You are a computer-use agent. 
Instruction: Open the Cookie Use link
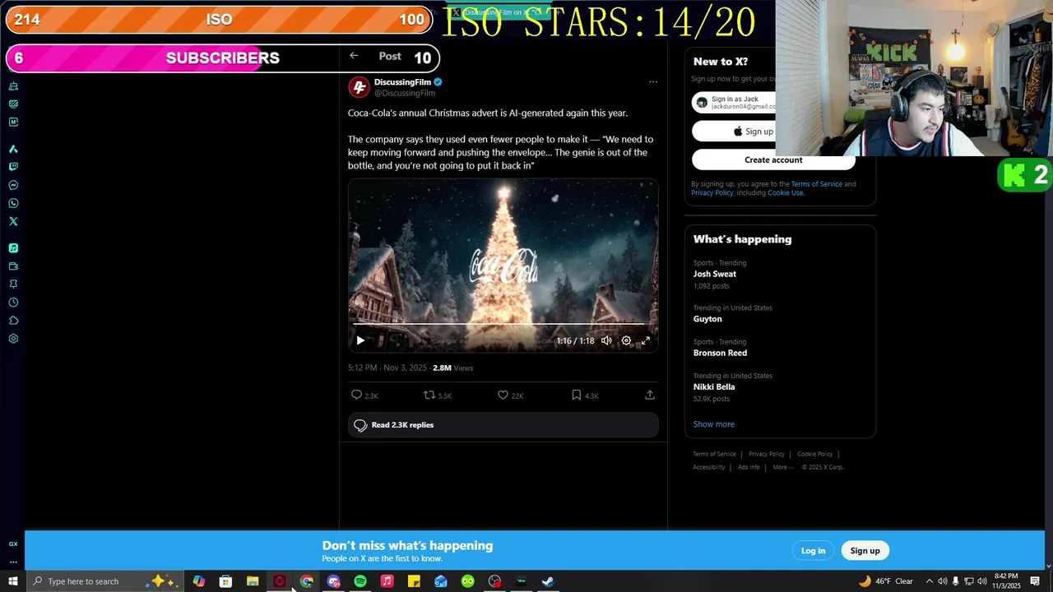click(785, 193)
